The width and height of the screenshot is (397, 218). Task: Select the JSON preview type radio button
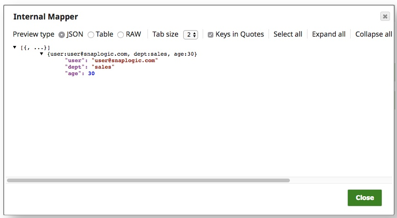point(62,35)
